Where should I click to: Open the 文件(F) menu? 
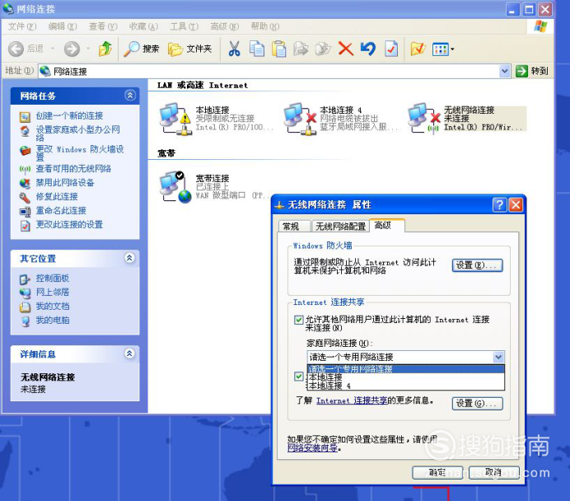point(22,26)
